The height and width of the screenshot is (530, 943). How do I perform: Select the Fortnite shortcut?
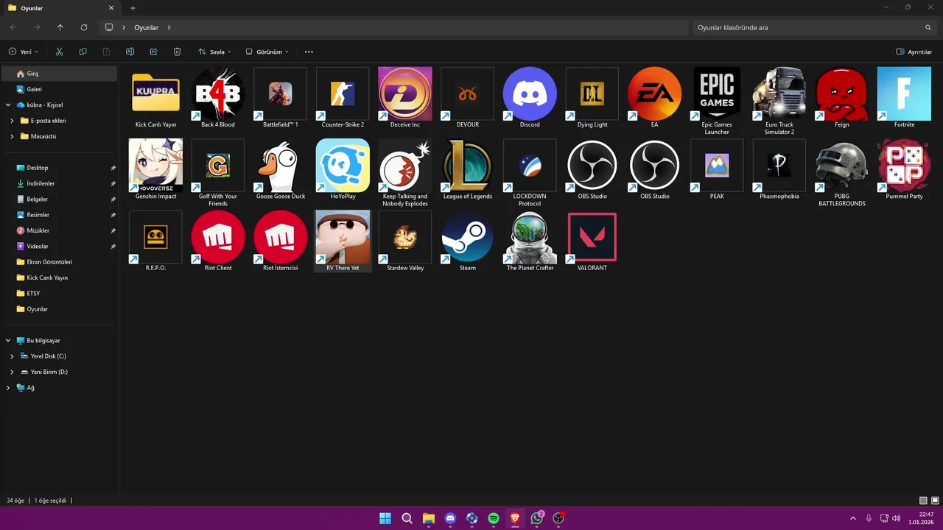pyautogui.click(x=904, y=94)
